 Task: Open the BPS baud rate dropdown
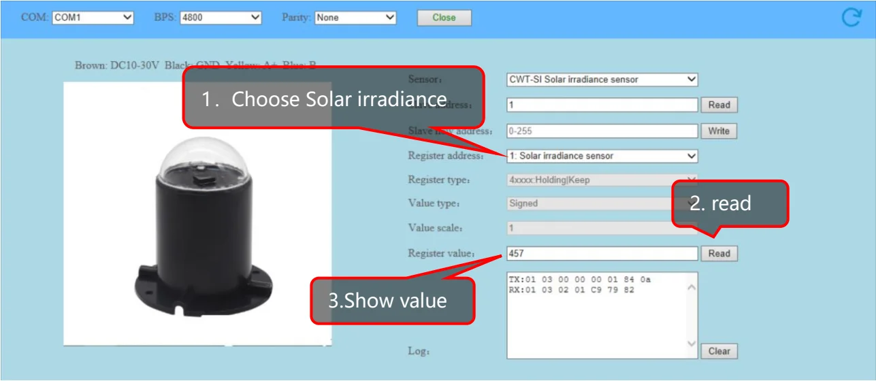coord(221,18)
